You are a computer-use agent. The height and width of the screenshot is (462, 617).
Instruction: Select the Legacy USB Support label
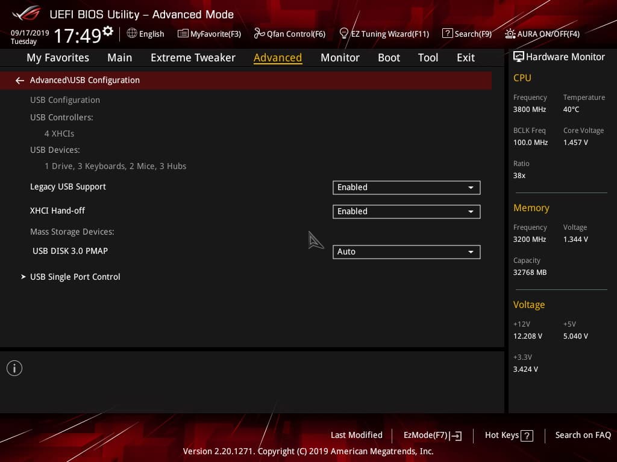pyautogui.click(x=68, y=186)
